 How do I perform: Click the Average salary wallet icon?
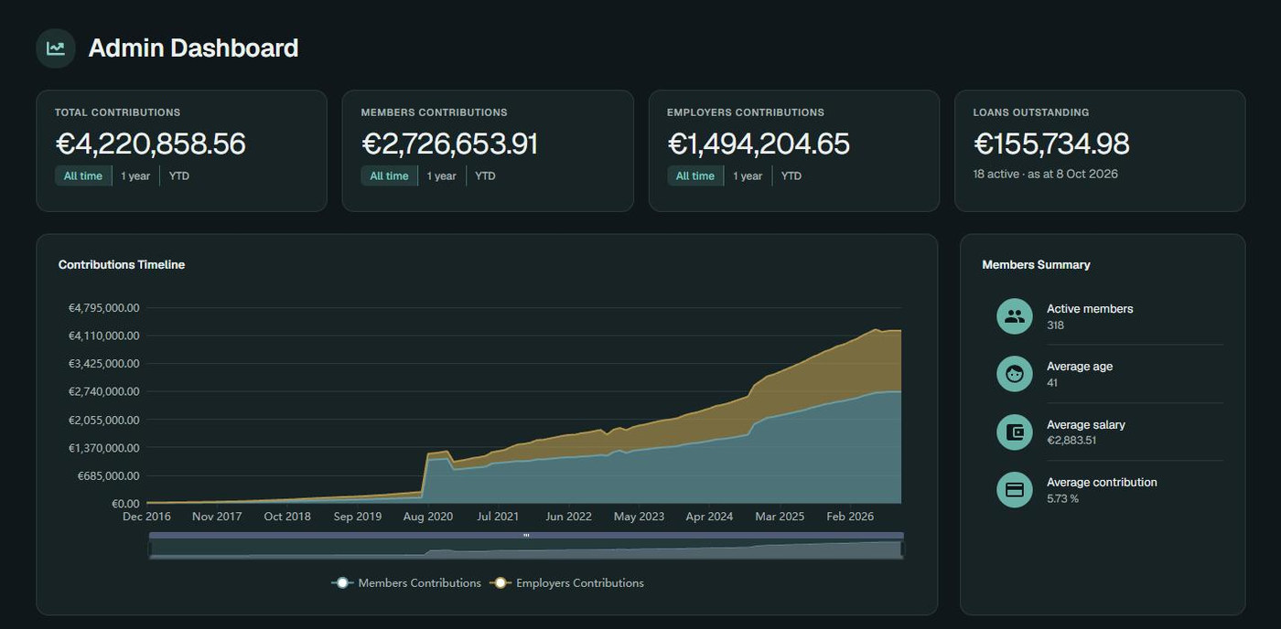(1014, 432)
